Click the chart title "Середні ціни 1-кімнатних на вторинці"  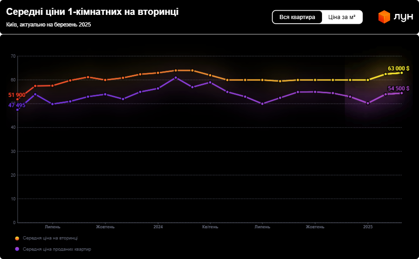pos(92,13)
